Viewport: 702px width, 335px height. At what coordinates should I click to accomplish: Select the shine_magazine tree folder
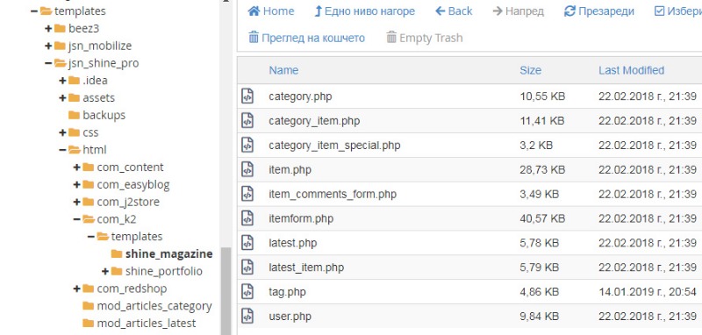pos(168,253)
